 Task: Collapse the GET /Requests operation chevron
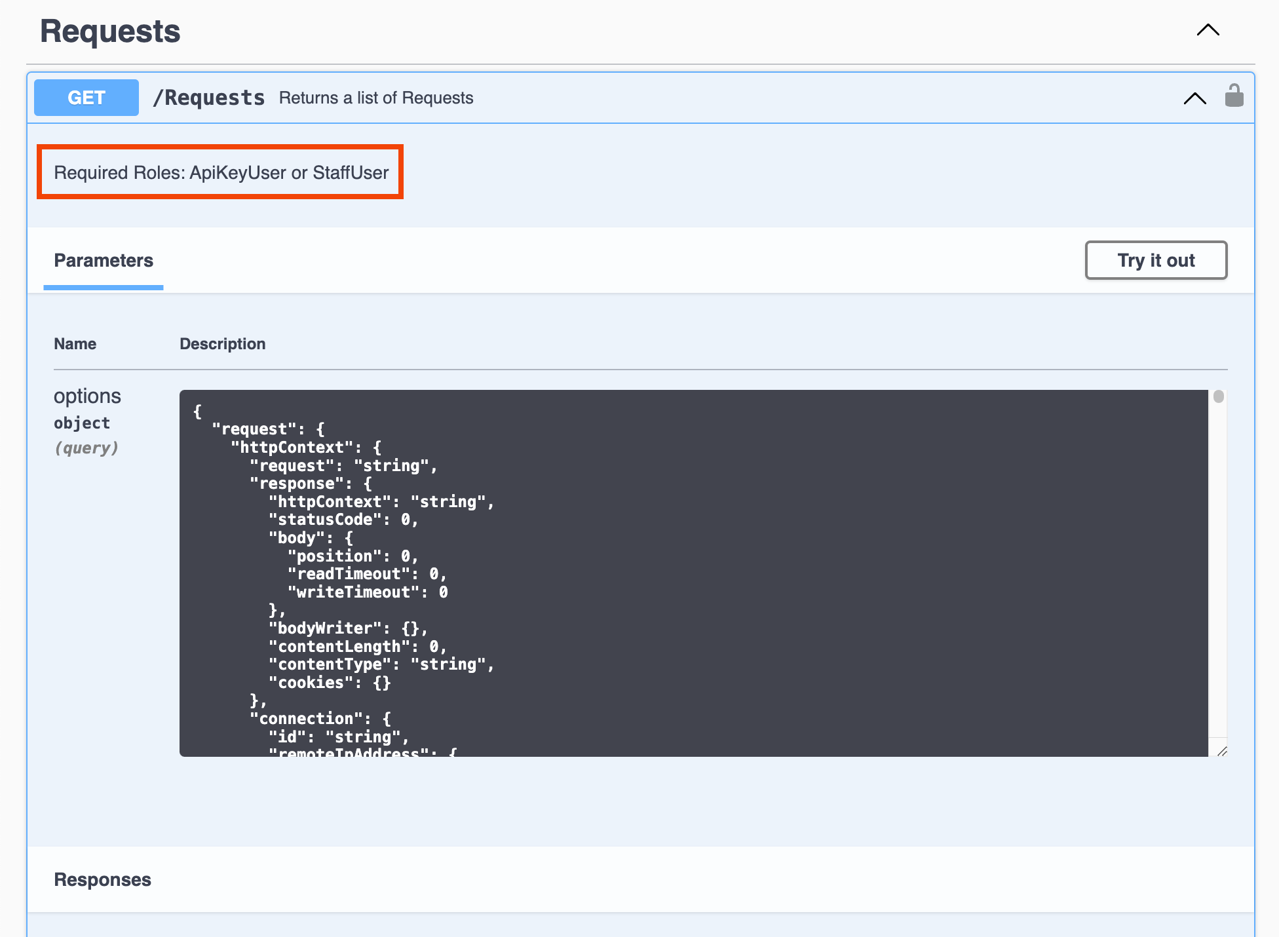[1194, 98]
